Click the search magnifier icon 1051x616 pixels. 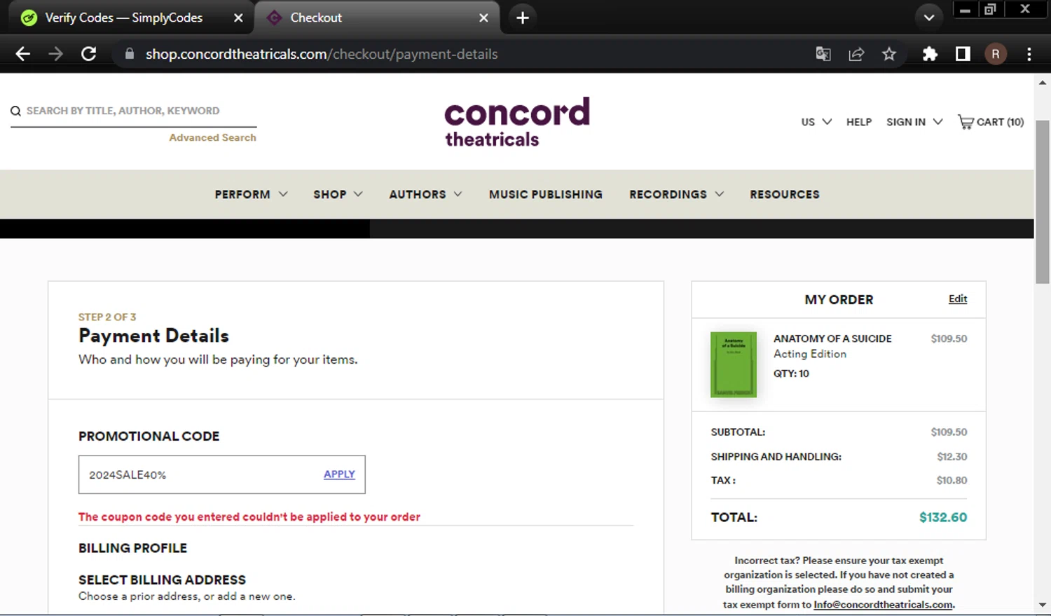tap(15, 111)
